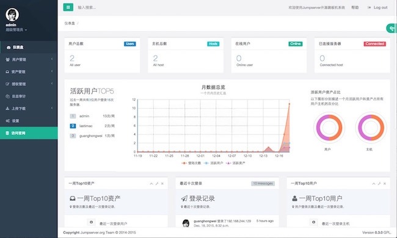Screen dimensions: 397x238
Task: Expand the 上传下载 submenu chevron
Action: click(52, 108)
